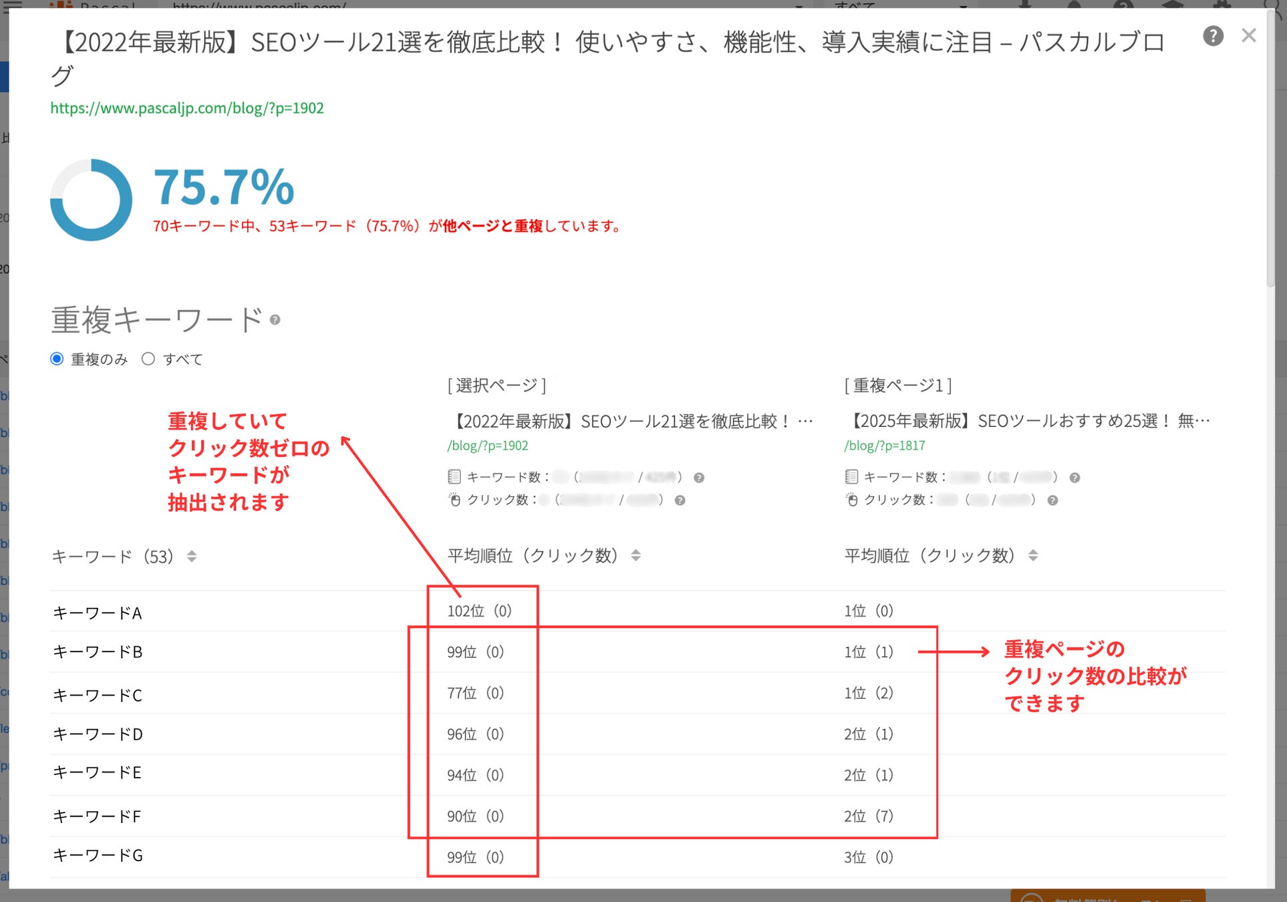
Task: Click the 96位 (0) cell
Action: click(475, 734)
